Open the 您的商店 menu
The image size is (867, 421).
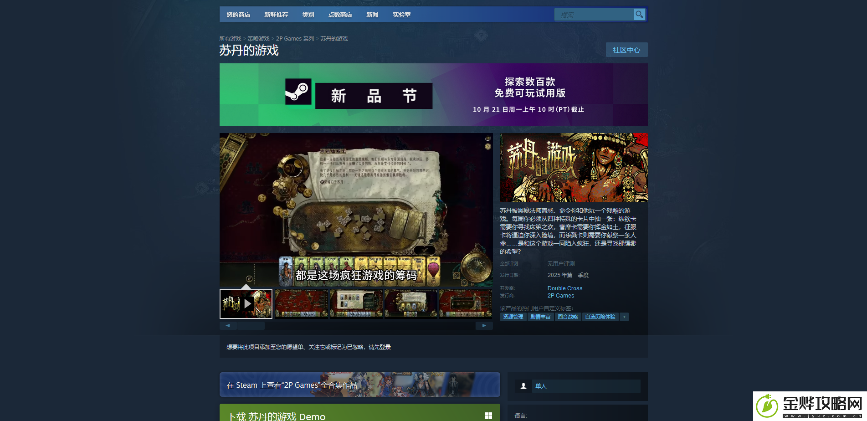(238, 15)
